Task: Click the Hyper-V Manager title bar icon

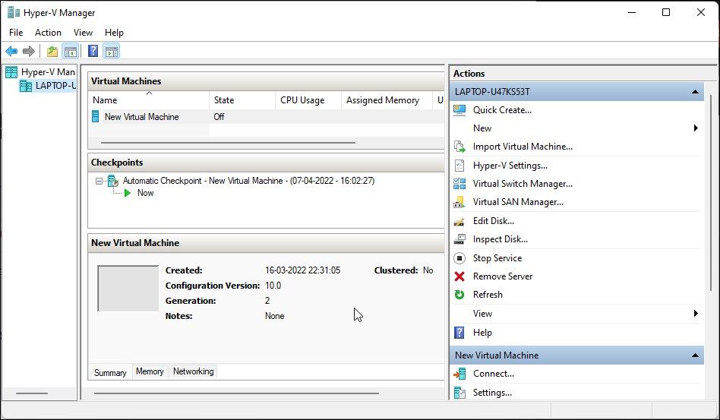Action: click(x=14, y=12)
